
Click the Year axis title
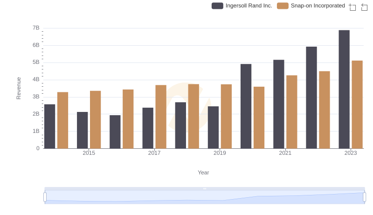click(203, 173)
